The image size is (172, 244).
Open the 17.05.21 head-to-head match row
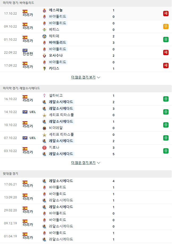[86, 184]
